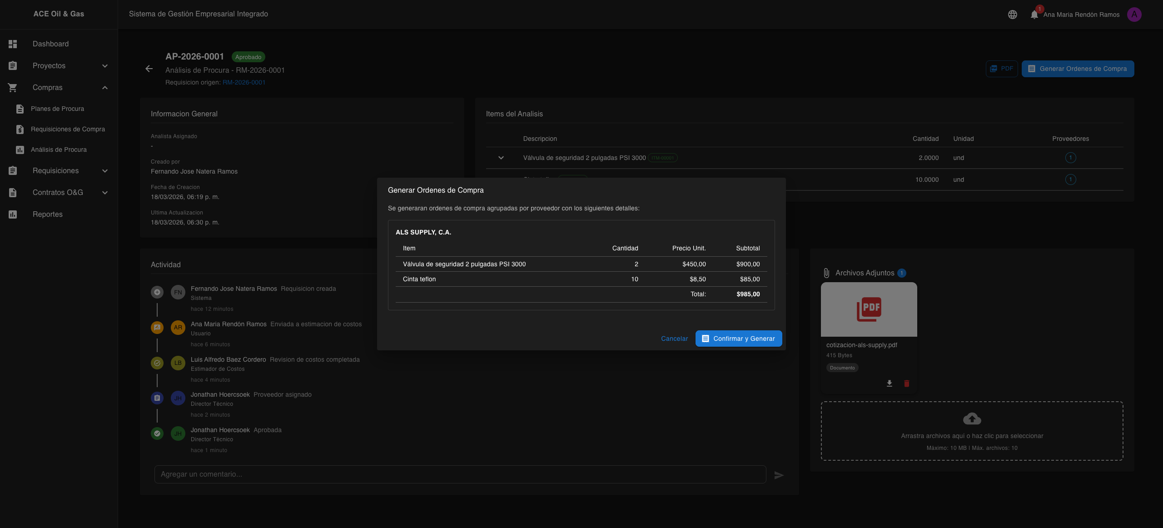Click Confirmar y Generar button
Screen dimensions: 1163x528
coord(738,339)
